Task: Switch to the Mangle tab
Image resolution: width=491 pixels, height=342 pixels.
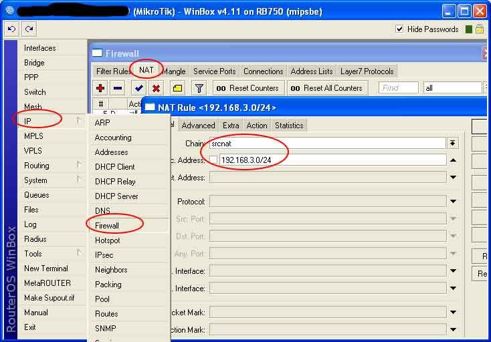Action: 174,71
